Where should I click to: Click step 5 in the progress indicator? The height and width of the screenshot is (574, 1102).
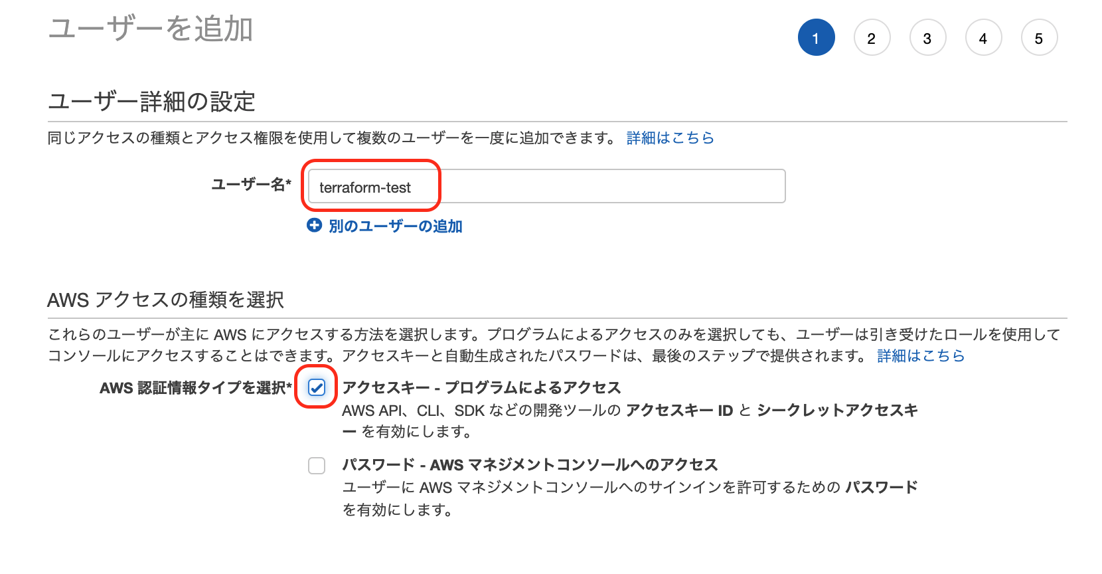tap(1039, 37)
